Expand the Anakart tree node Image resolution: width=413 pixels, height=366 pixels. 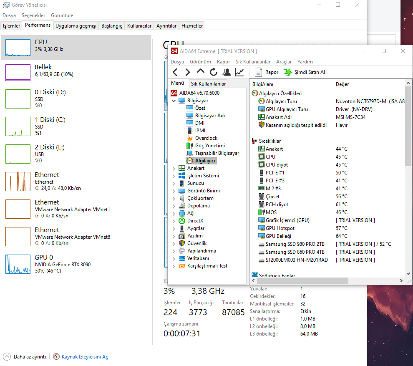point(174,168)
